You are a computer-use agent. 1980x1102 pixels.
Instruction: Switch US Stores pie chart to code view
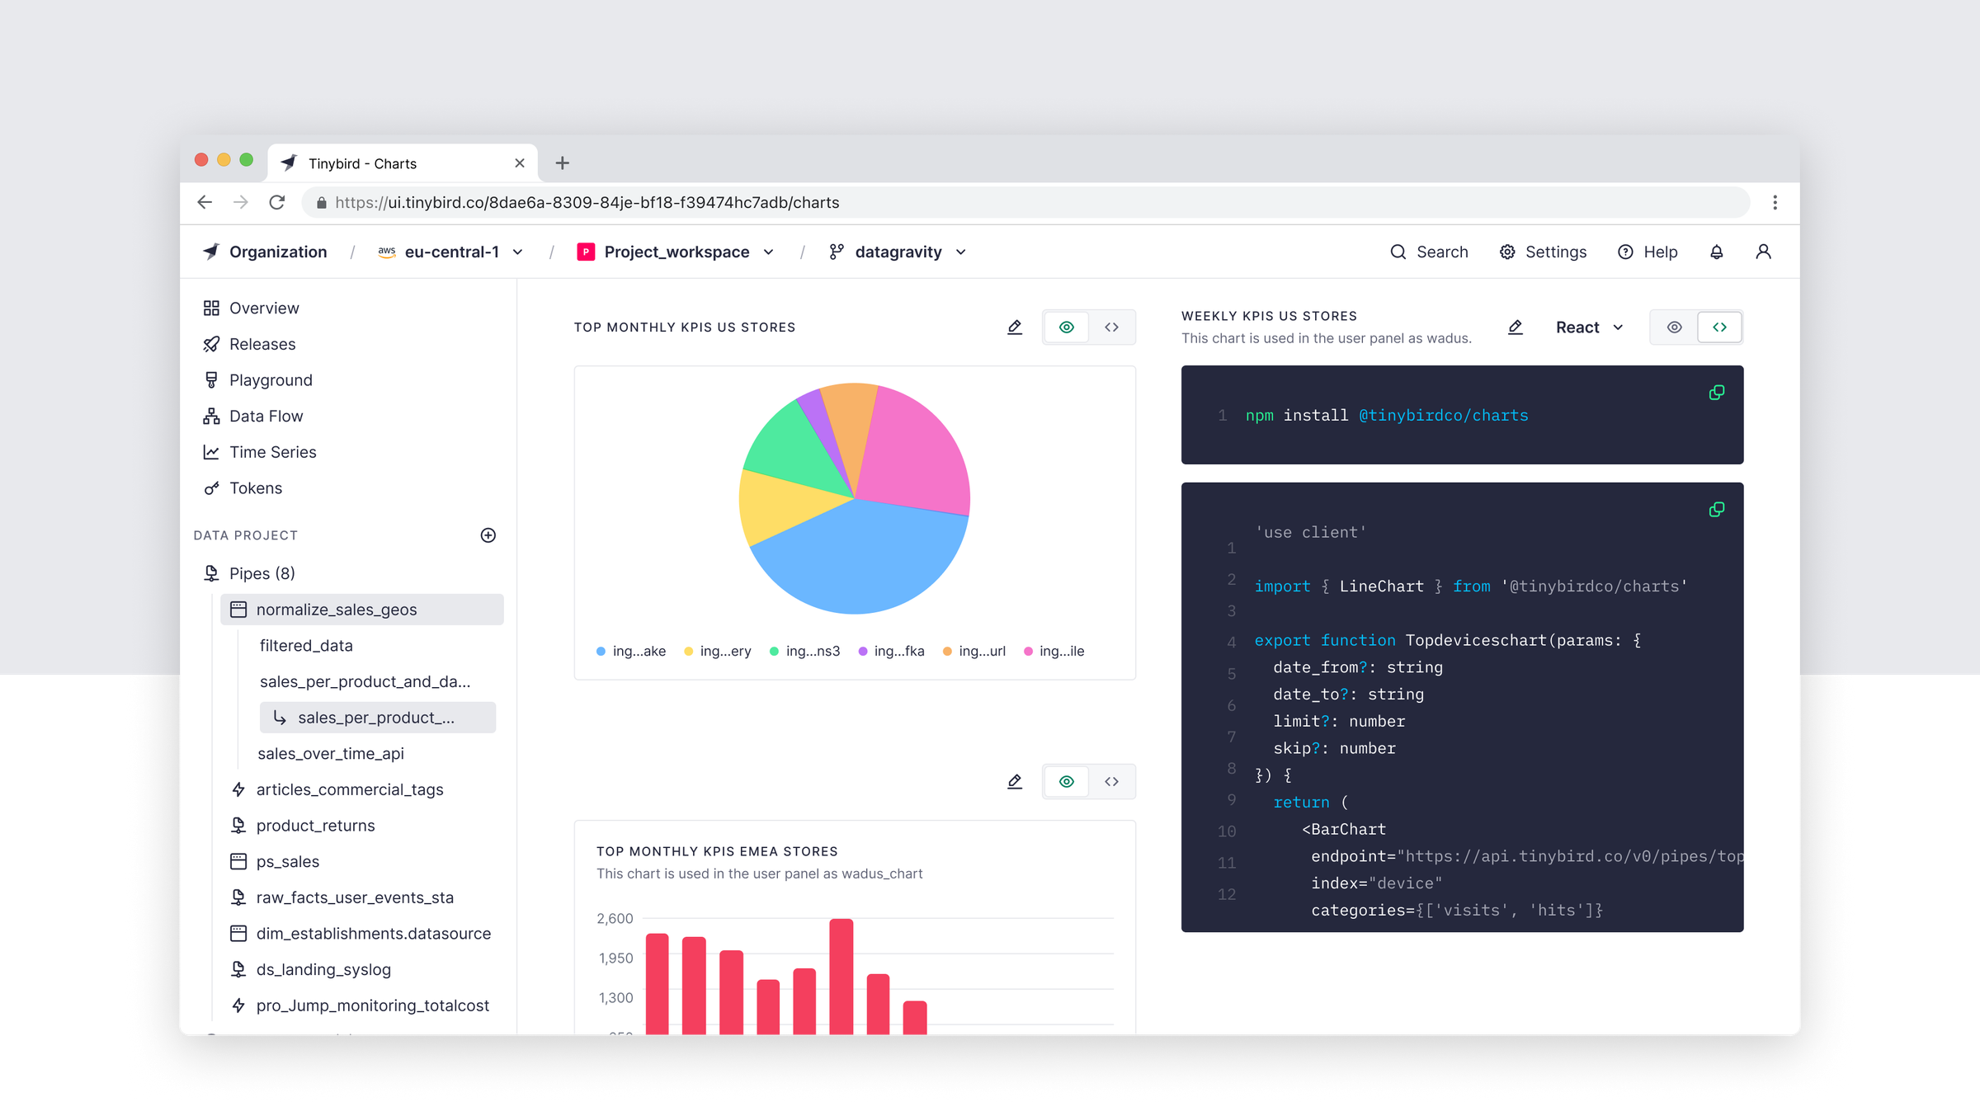point(1111,327)
